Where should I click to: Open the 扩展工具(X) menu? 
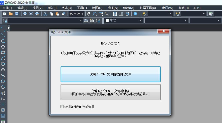(148, 8)
